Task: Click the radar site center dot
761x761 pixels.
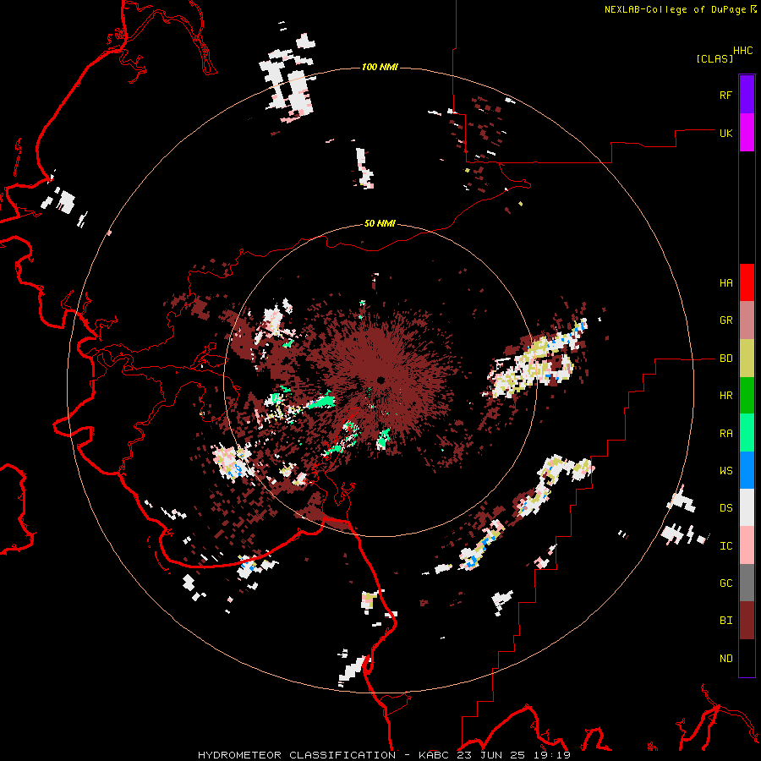Action: pyautogui.click(x=380, y=380)
